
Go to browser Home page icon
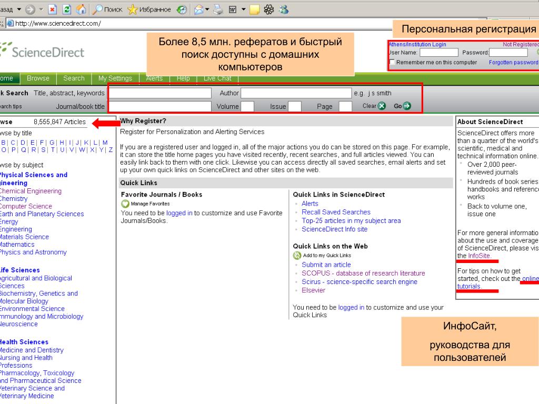81,9
